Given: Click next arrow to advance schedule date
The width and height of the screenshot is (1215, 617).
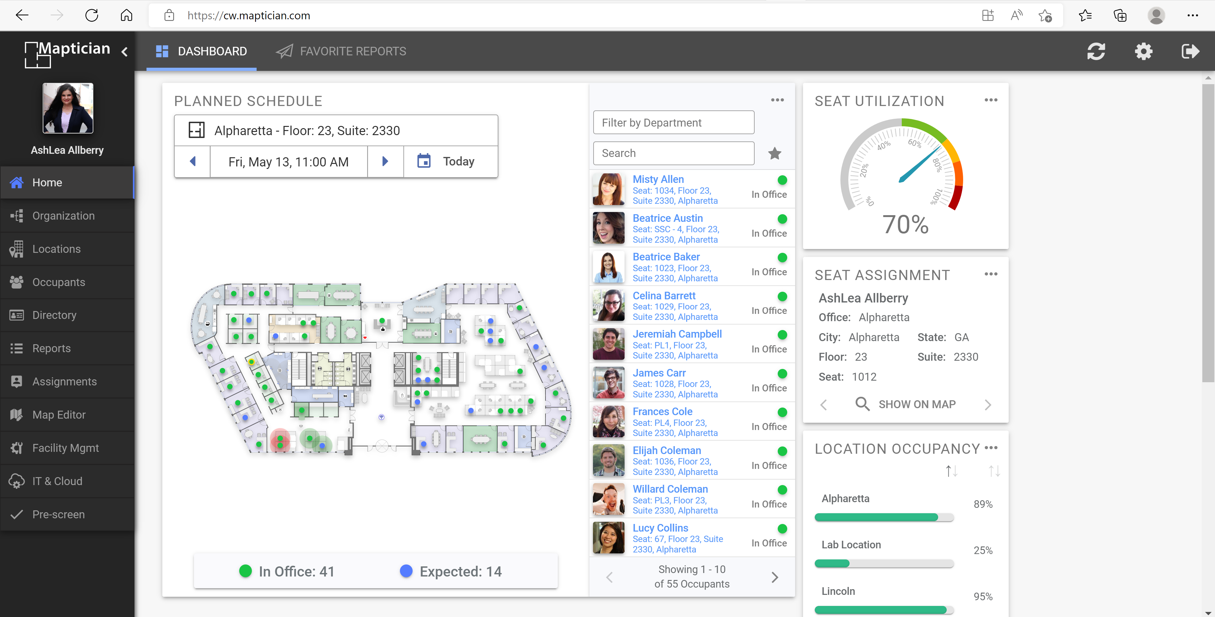Looking at the screenshot, I should click(385, 161).
